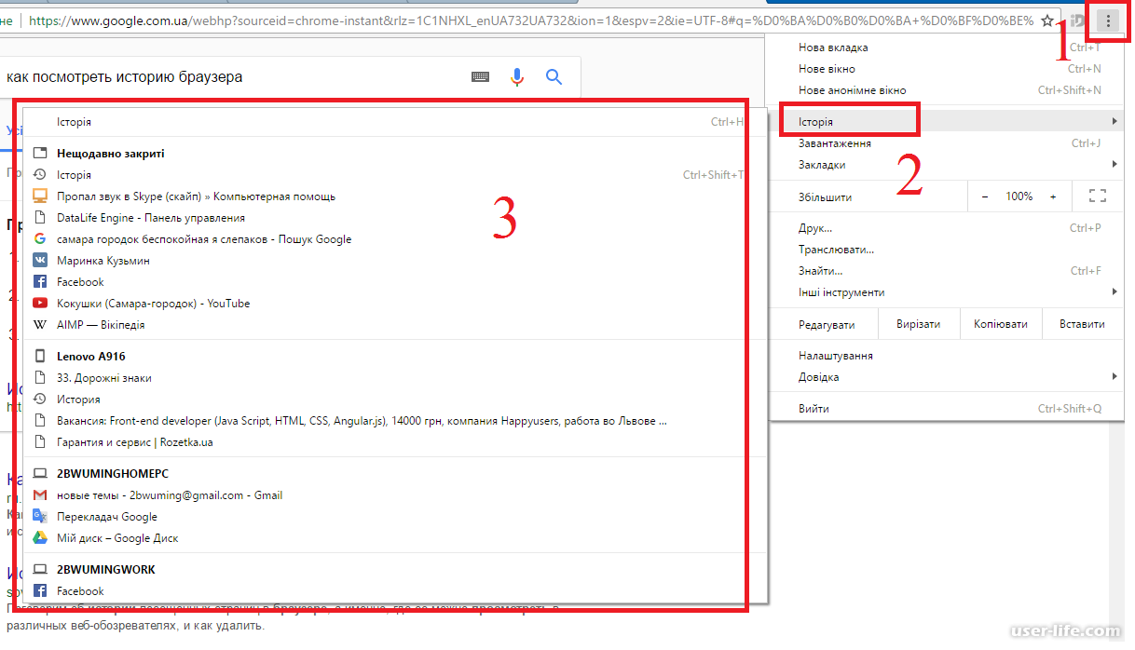Open the Chrome three-dot menu button
Viewport: 1135px width, 650px height.
(x=1107, y=20)
